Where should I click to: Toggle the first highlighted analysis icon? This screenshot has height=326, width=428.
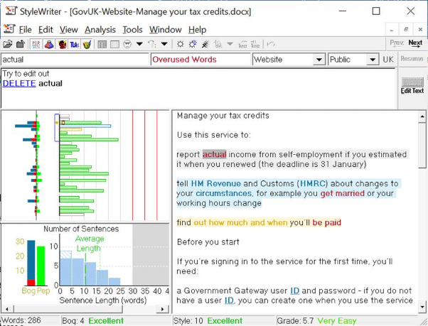point(36,44)
